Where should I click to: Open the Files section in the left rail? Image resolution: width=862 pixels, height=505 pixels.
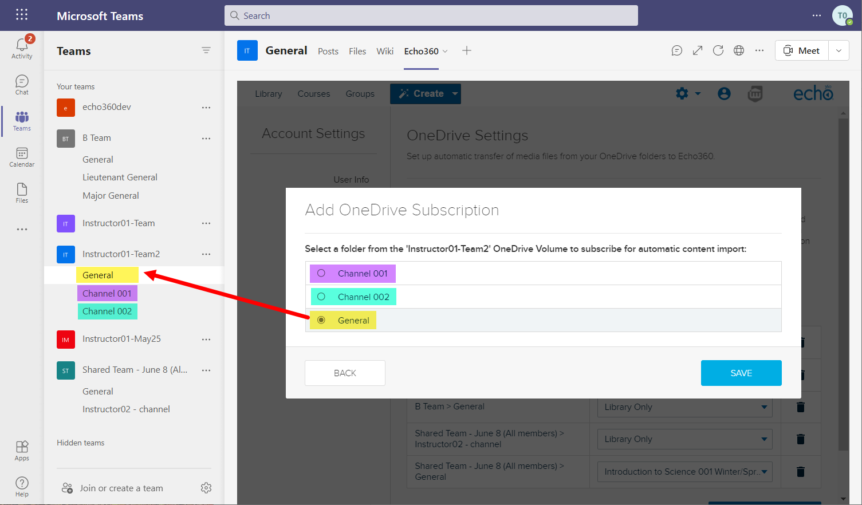(22, 193)
